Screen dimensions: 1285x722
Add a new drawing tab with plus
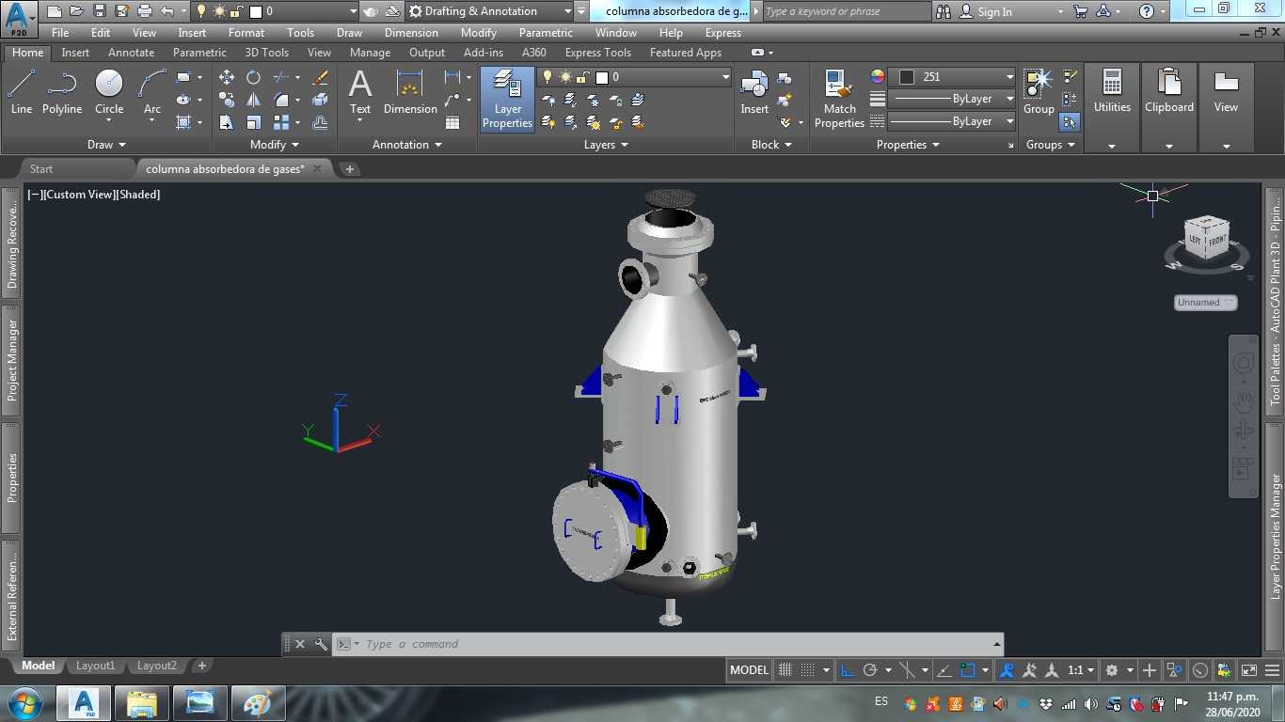(x=349, y=169)
